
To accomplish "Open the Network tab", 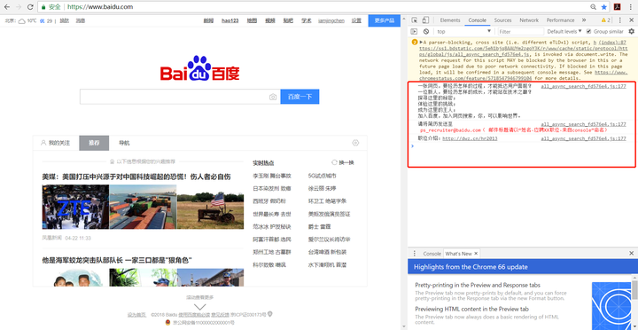I will pos(529,20).
